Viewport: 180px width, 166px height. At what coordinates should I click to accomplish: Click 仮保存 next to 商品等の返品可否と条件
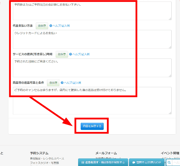(x=53, y=83)
